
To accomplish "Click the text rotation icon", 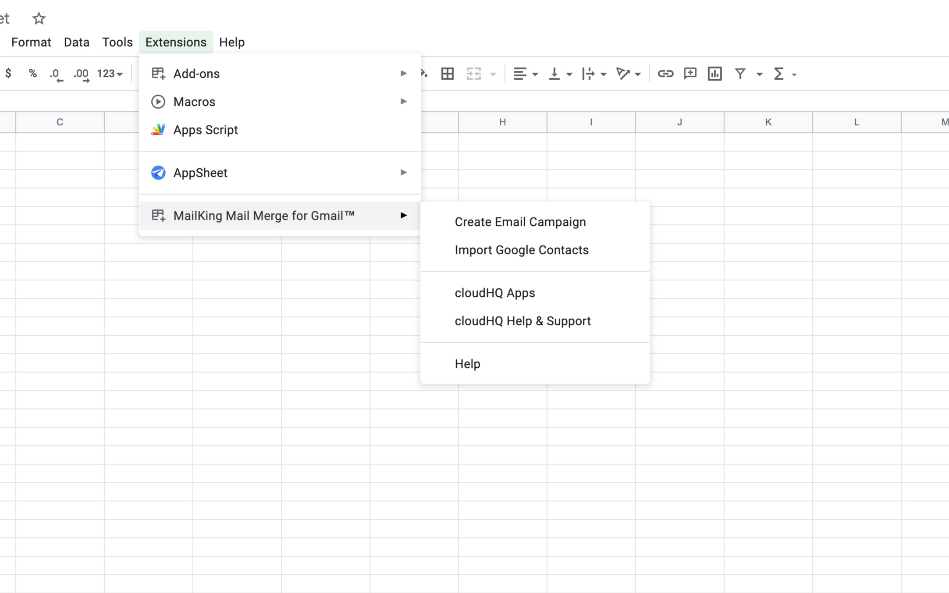I will 623,74.
